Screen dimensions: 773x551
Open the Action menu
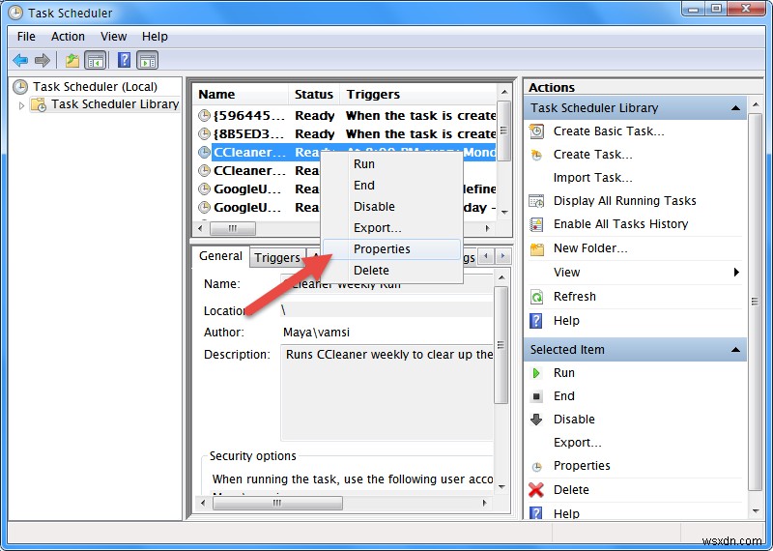point(68,37)
